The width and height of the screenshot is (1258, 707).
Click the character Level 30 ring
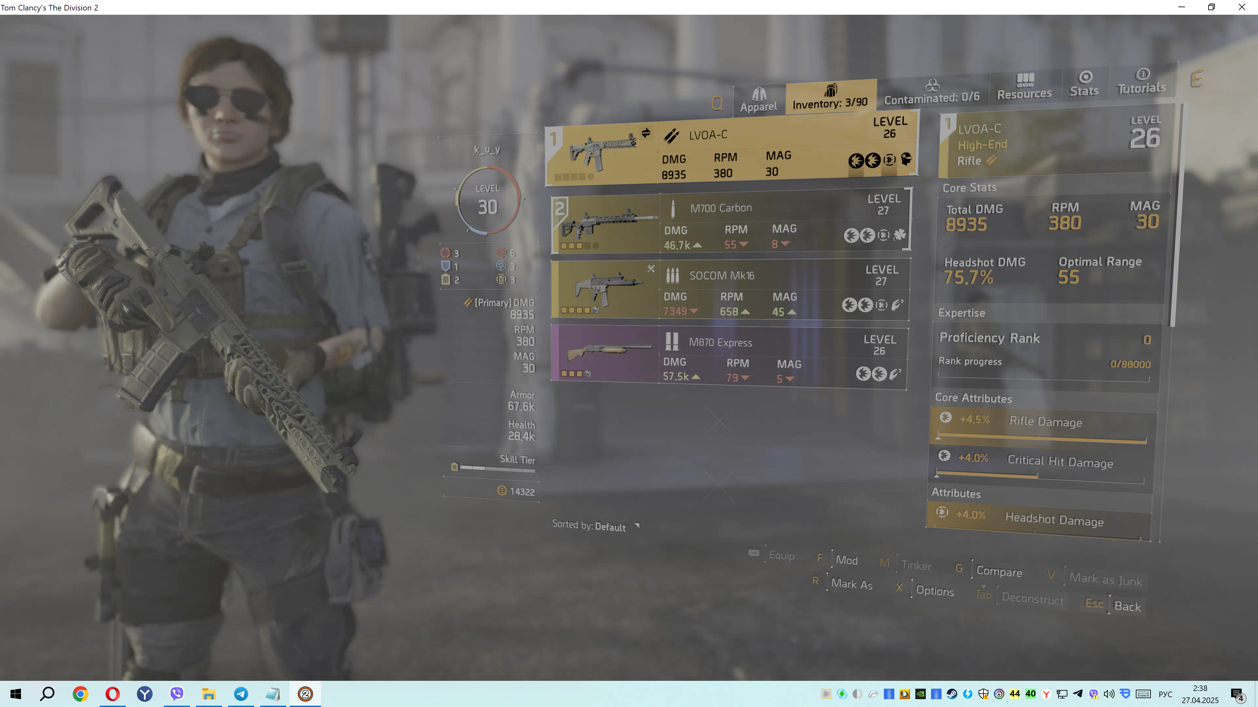tap(487, 200)
